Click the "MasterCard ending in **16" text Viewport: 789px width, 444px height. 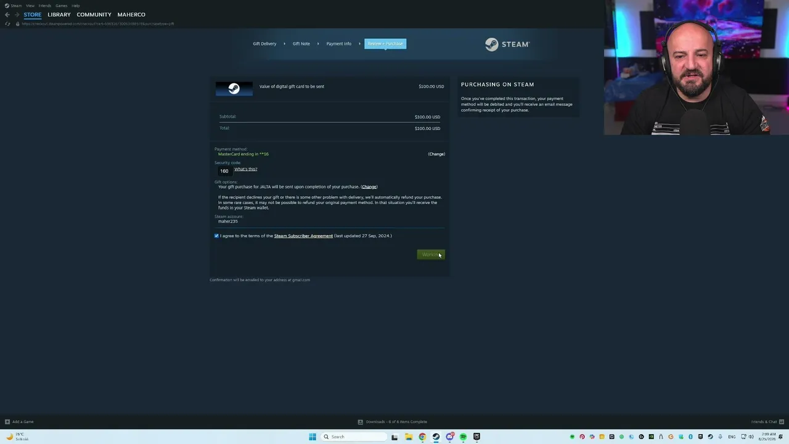[243, 154]
